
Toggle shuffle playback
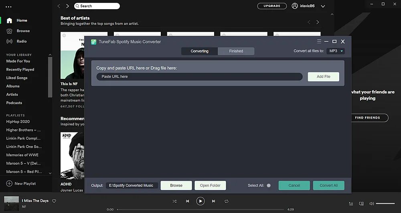[x=174, y=201]
